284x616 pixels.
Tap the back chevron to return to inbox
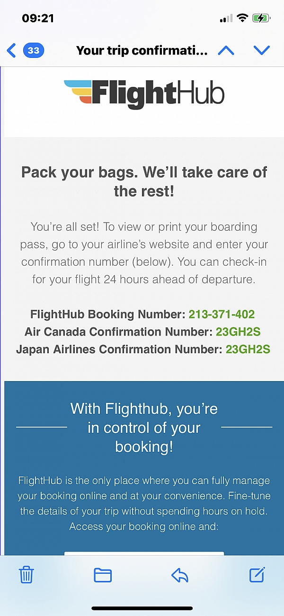click(10, 50)
